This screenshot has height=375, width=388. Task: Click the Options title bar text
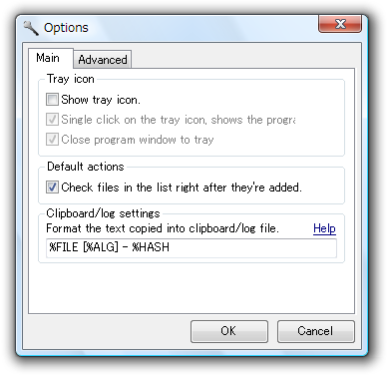(x=66, y=28)
